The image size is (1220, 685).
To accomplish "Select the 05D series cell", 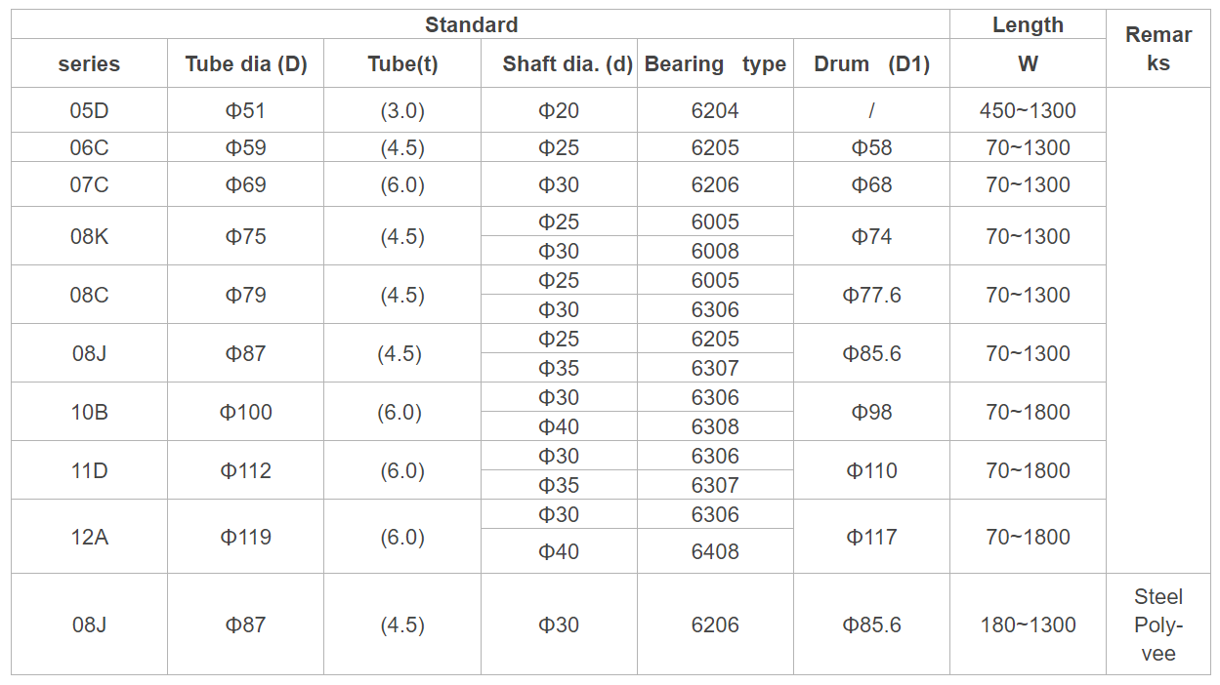I will [x=90, y=111].
